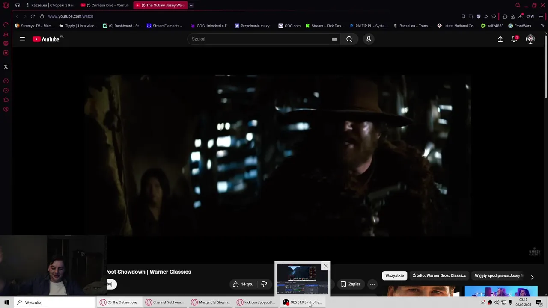
Task: Select the Wszystkie filter chip
Action: tap(394, 275)
